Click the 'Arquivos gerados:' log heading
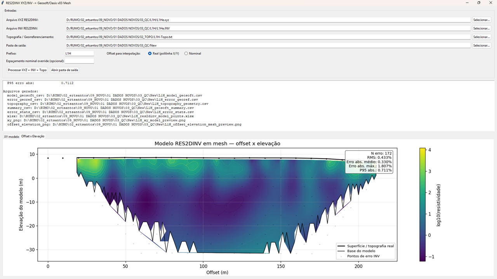 [20, 91]
